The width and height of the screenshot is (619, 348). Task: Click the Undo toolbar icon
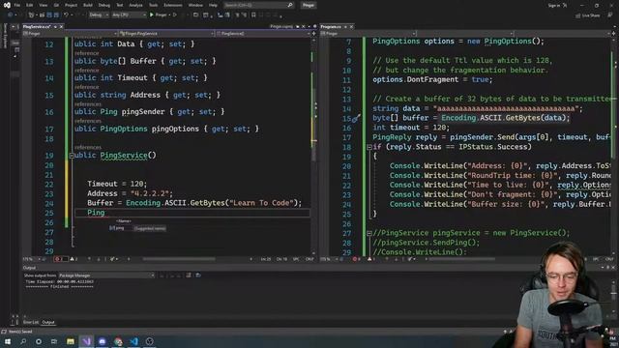(x=67, y=15)
